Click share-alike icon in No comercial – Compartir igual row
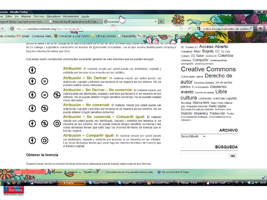Viewport: 267px width, 200px height. pos(57,124)
